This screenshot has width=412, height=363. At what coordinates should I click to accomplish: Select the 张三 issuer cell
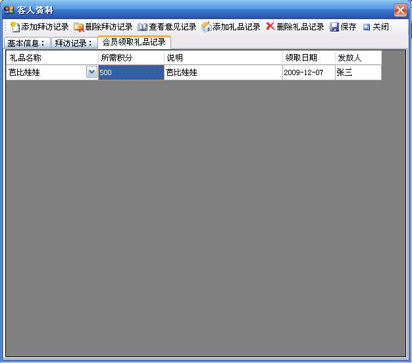359,72
